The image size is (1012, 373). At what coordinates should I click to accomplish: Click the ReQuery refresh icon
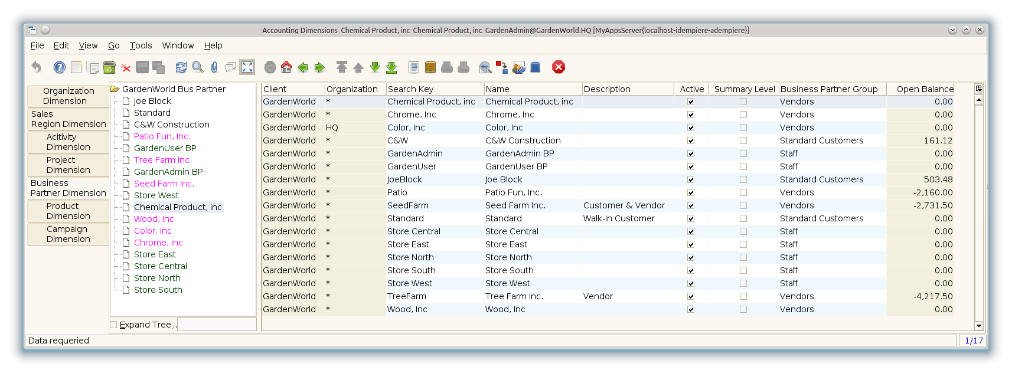pyautogui.click(x=181, y=67)
